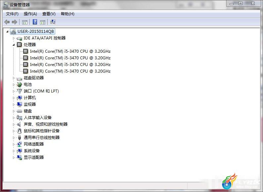The image size is (263, 192).
Task: Expand the 声音、视频和游戏控制器 node
Action: (14, 124)
